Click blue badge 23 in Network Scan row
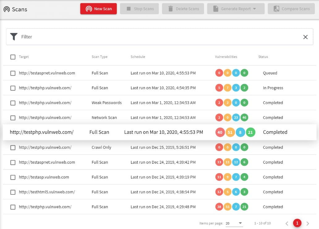 236,118
